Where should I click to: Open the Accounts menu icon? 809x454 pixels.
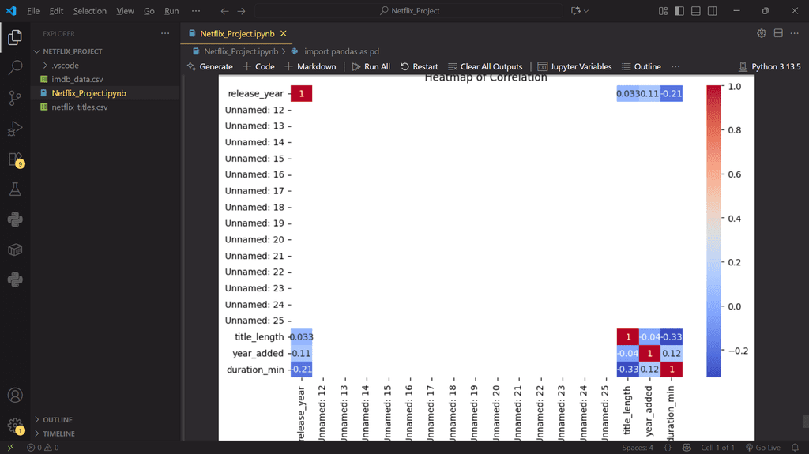pyautogui.click(x=15, y=396)
